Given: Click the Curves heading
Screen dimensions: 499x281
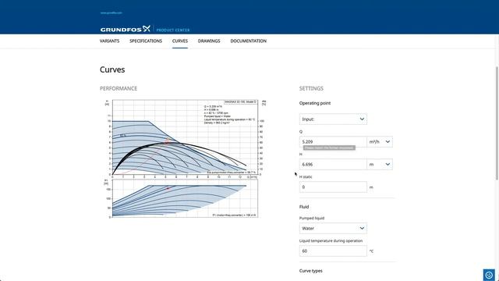Looking at the screenshot, I should coord(112,69).
